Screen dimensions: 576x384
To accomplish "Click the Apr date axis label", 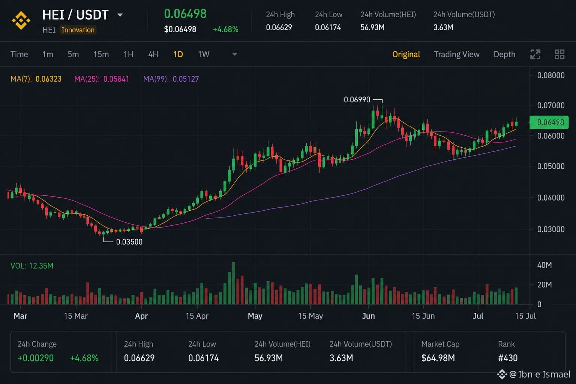I will pyautogui.click(x=141, y=316).
